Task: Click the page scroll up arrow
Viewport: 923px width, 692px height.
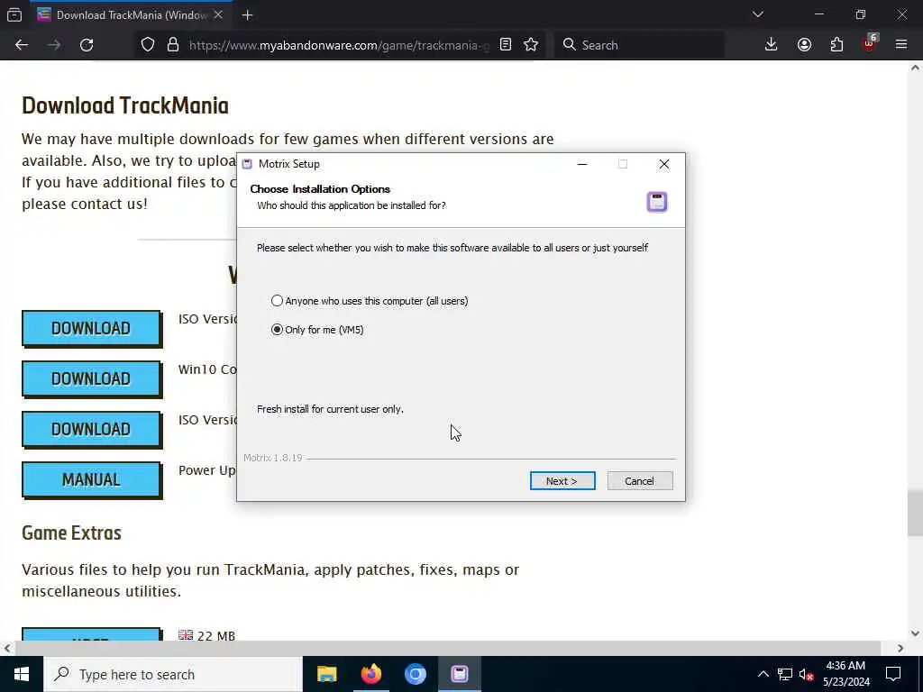Action: (x=915, y=68)
